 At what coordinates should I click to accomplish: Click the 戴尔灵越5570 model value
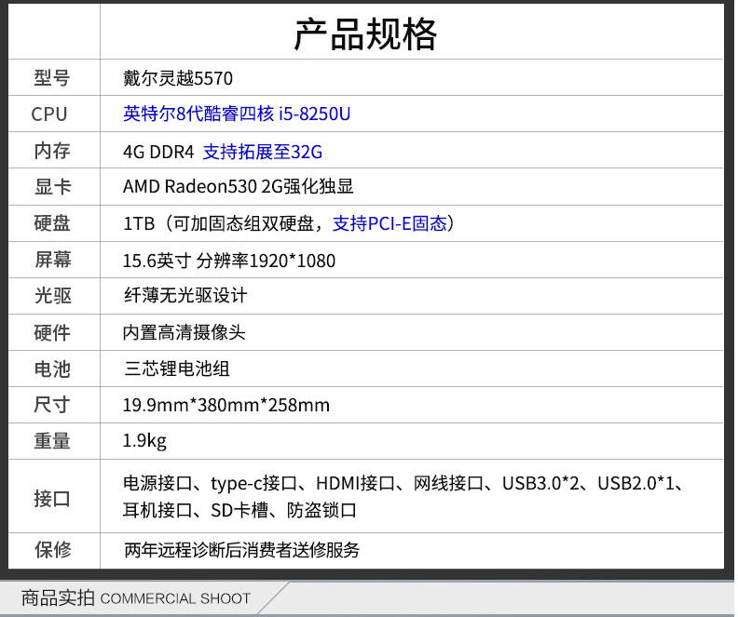tap(178, 78)
